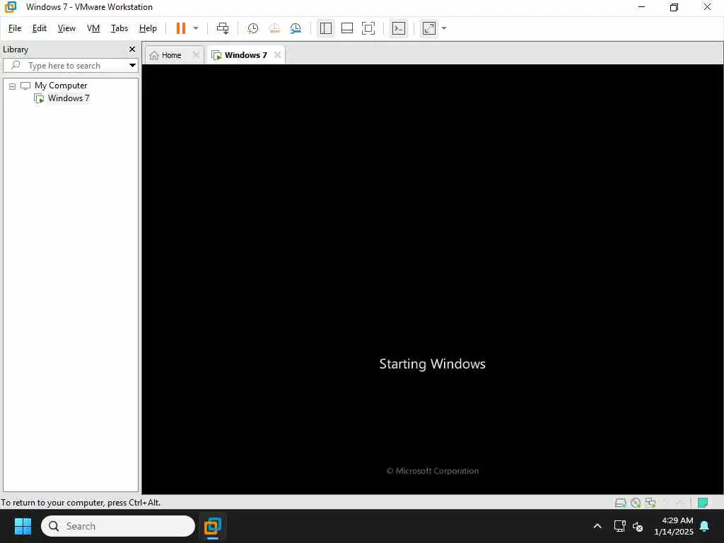Viewport: 724px width, 543px height.
Task: Click VMware Workstation taskbar icon
Action: (x=213, y=526)
